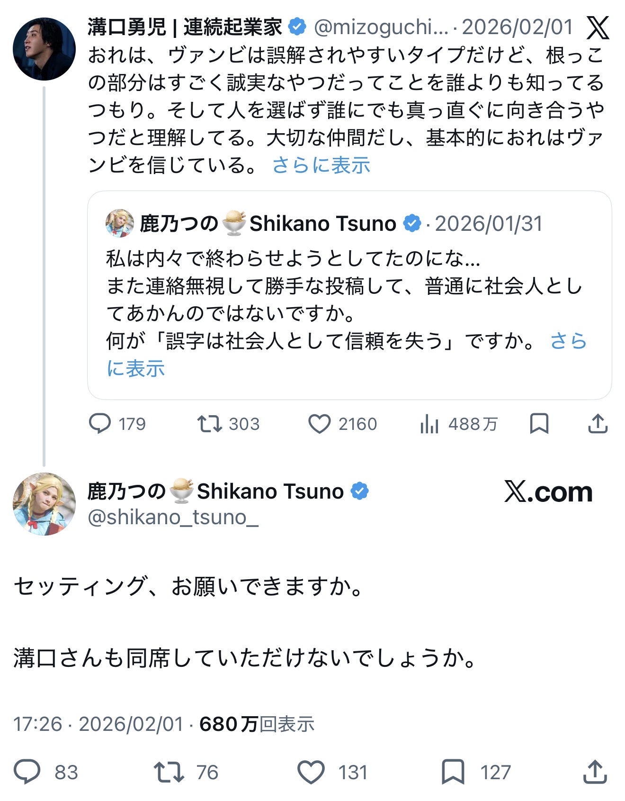The image size is (625, 801).
Task: Open the @shikano_tsuno_ handle link
Action: pyautogui.click(x=173, y=518)
